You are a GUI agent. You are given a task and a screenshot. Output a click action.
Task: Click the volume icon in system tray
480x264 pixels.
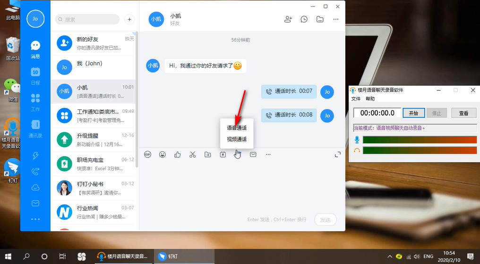tap(417, 256)
